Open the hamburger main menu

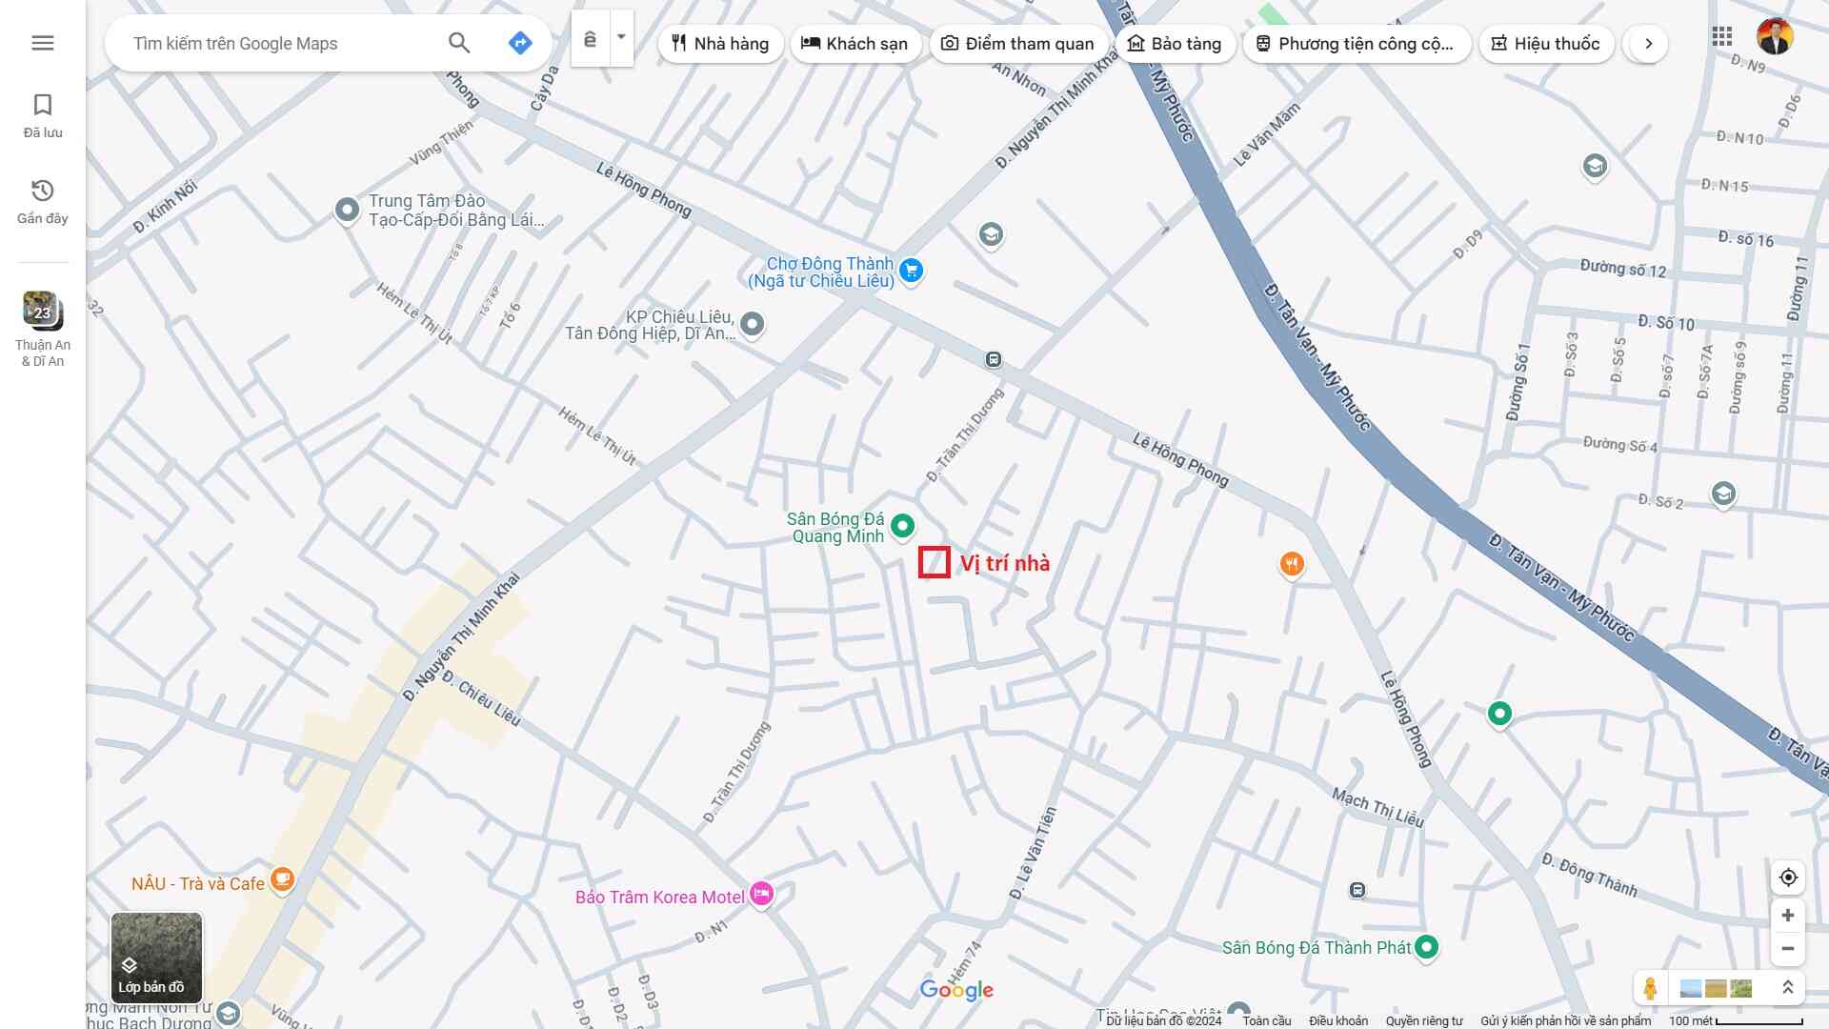tap(43, 43)
